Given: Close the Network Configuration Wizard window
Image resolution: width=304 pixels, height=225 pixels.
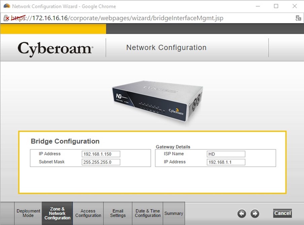Looking at the screenshot, I should [x=295, y=6].
